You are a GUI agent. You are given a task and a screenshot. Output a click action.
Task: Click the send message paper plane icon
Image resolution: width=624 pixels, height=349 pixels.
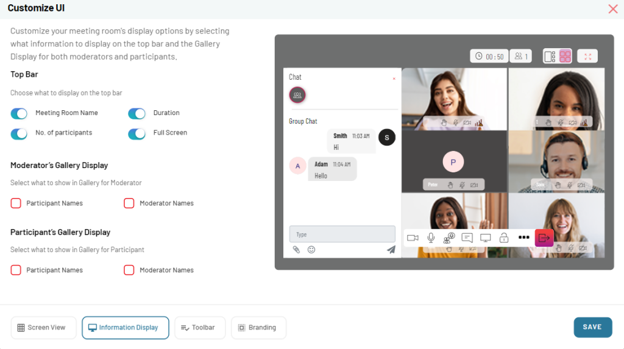(x=391, y=250)
